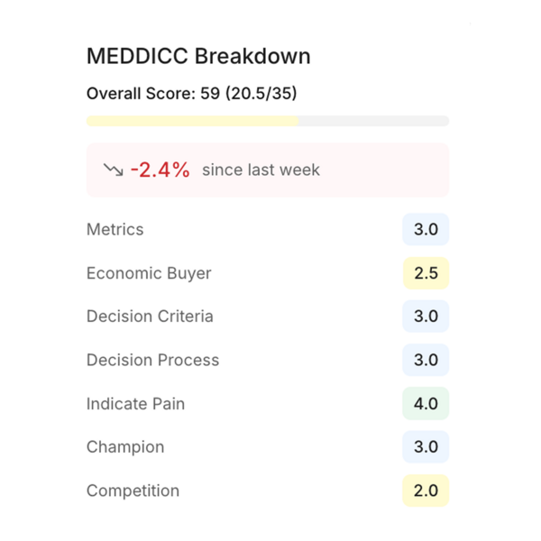Click the Decision Process 3.0 badge

pyautogui.click(x=426, y=360)
